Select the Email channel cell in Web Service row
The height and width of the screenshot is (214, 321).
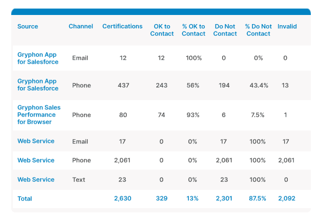click(x=80, y=141)
